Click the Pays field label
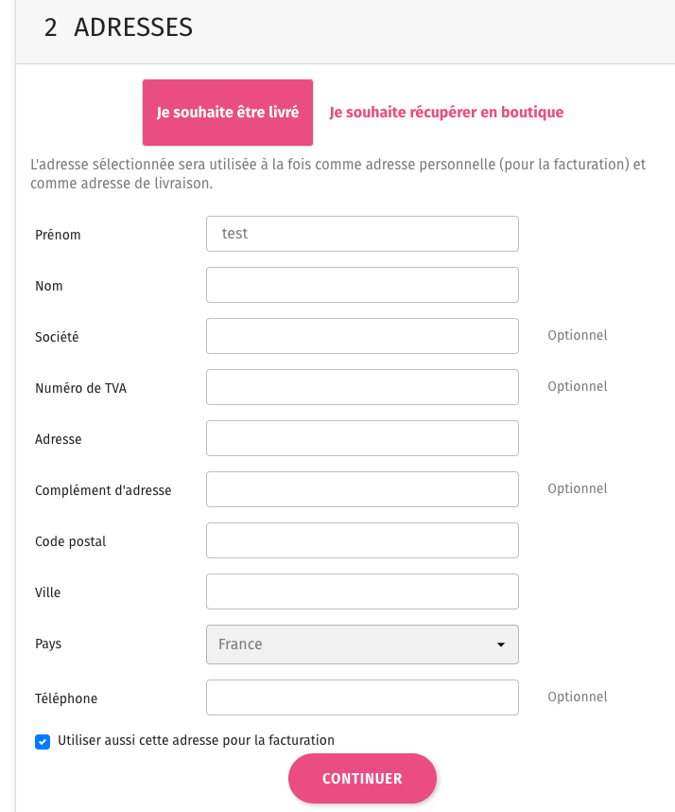 [x=48, y=644]
